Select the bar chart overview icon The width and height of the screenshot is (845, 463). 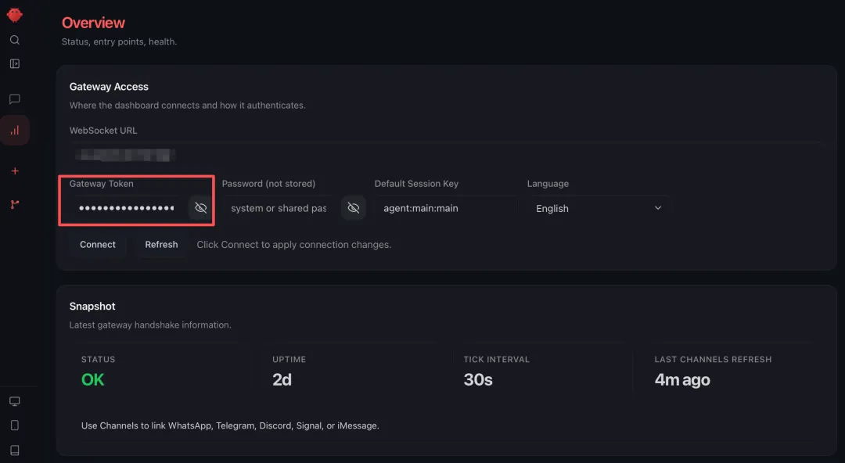tap(15, 130)
